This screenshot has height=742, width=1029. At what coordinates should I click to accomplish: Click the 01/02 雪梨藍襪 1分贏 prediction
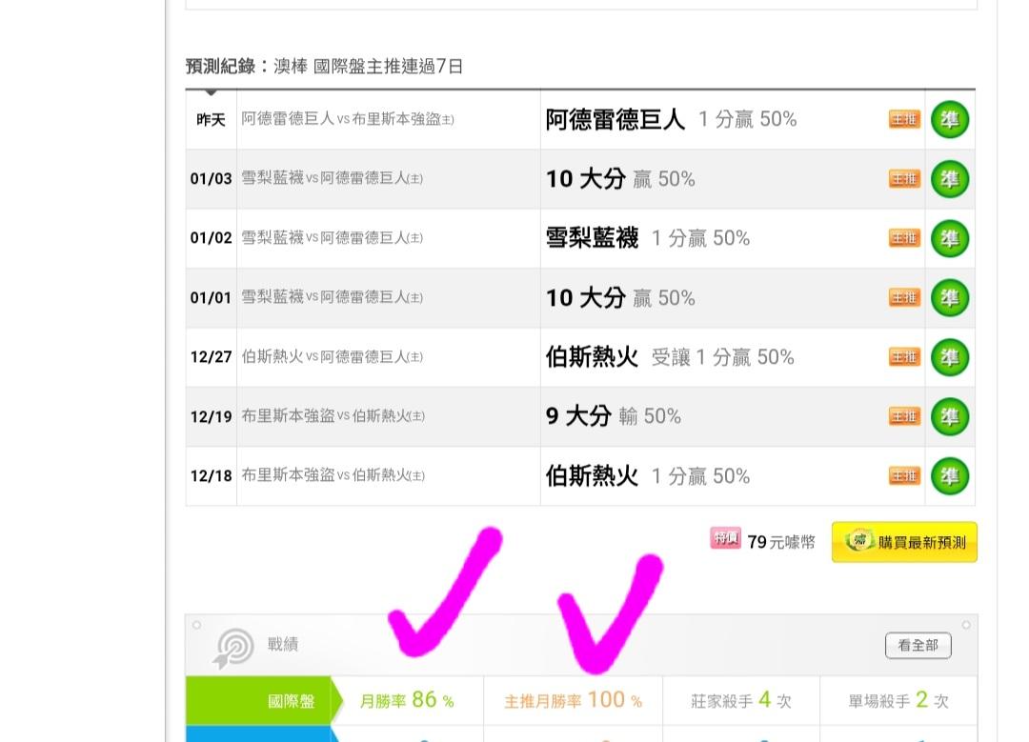(648, 238)
